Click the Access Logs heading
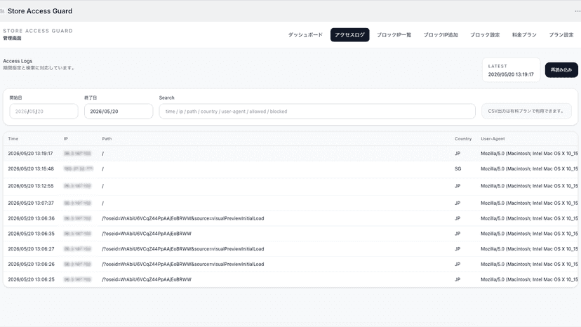 click(18, 61)
